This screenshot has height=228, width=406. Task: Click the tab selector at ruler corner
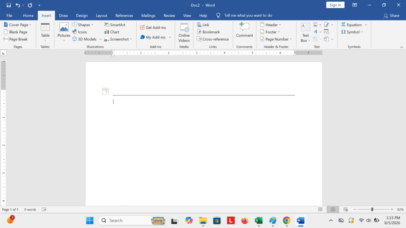click(x=3, y=53)
